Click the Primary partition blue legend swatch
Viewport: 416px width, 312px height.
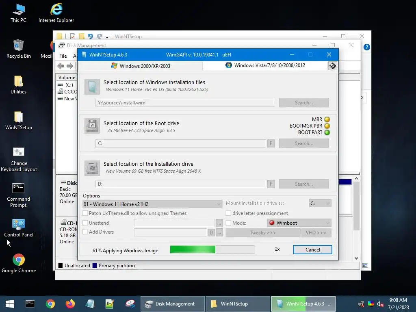pos(94,266)
